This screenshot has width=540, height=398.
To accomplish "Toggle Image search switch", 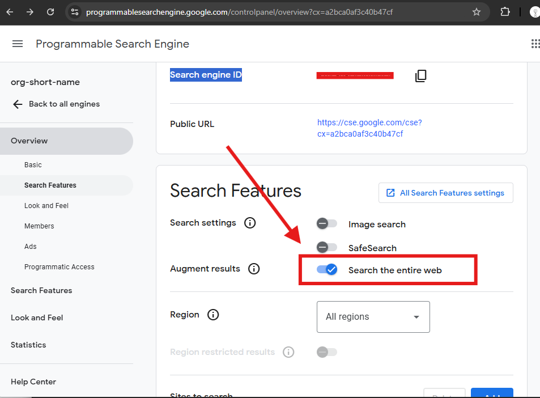I will tap(326, 223).
